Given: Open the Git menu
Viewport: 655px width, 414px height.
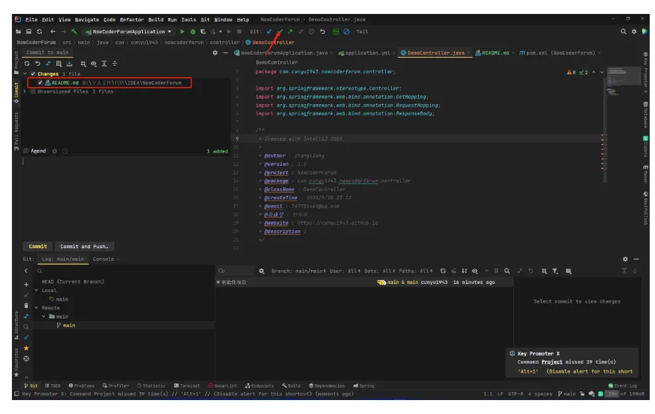Looking at the screenshot, I should tap(205, 20).
